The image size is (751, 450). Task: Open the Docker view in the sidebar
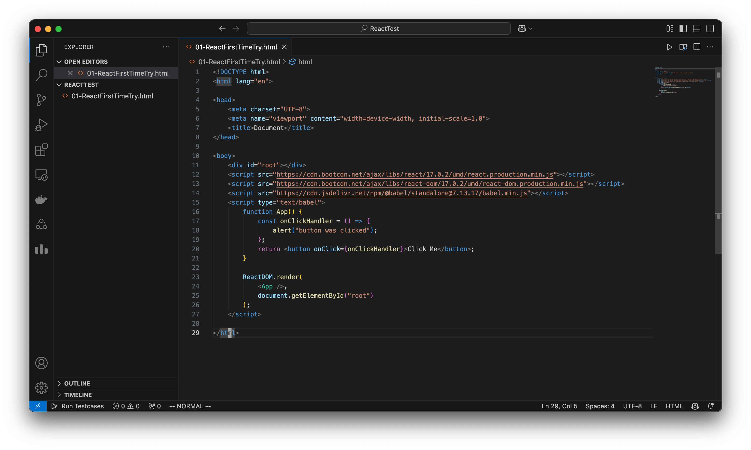click(41, 199)
